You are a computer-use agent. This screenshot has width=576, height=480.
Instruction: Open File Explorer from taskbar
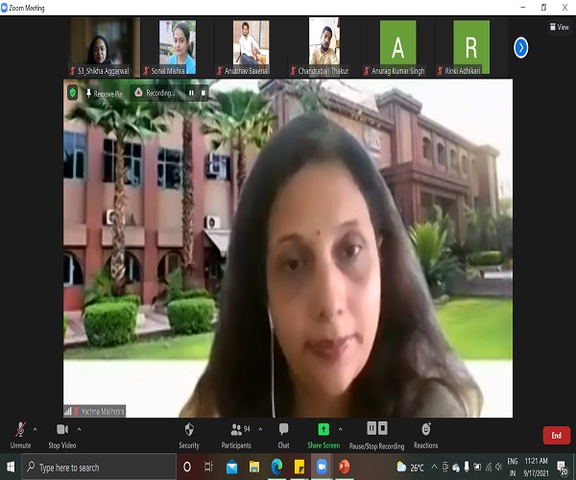click(x=254, y=468)
